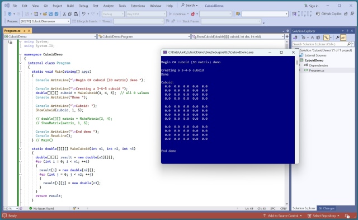The height and width of the screenshot is (220, 358).
Task: Click code cleanup broom icon below editor
Action: click(x=74, y=208)
